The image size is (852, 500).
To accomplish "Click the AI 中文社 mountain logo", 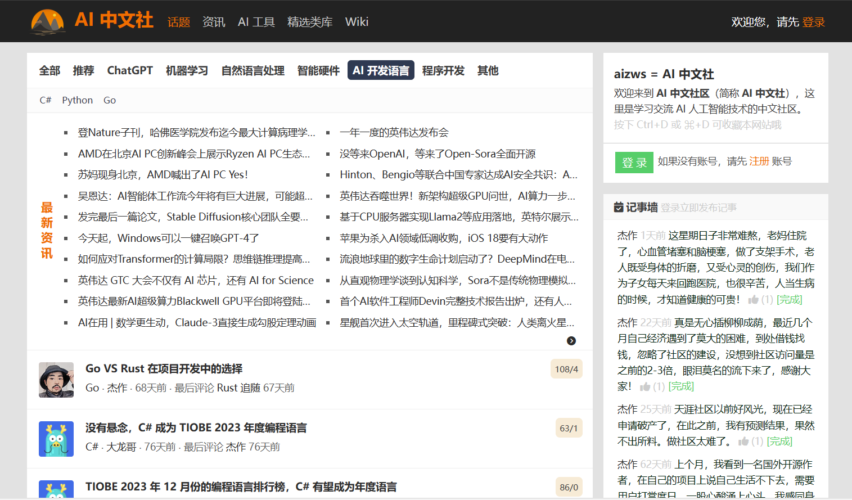I will tap(48, 21).
